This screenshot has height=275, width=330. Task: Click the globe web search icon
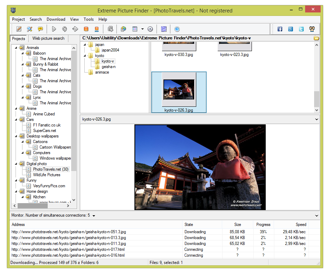pyautogui.click(x=123, y=29)
